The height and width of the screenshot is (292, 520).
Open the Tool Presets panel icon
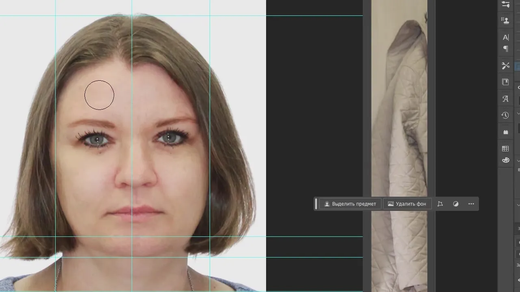505,66
